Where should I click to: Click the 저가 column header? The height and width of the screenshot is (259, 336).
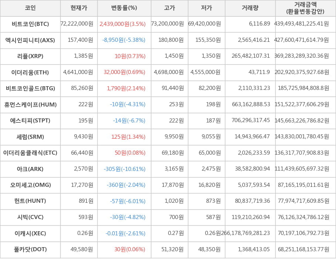pos(206,8)
